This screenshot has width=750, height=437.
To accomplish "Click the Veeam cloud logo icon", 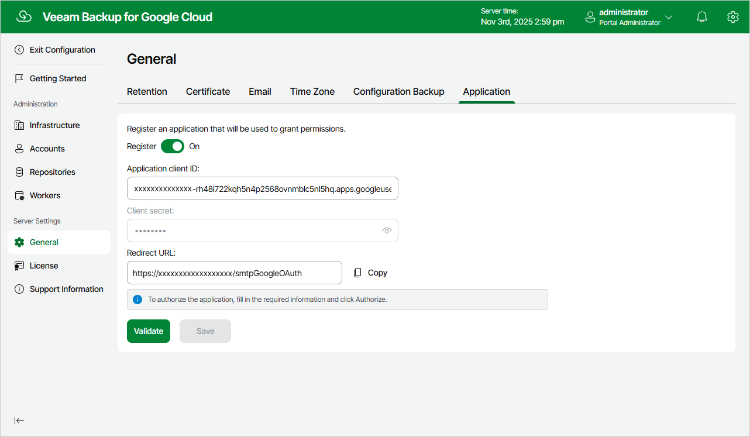I will point(24,17).
